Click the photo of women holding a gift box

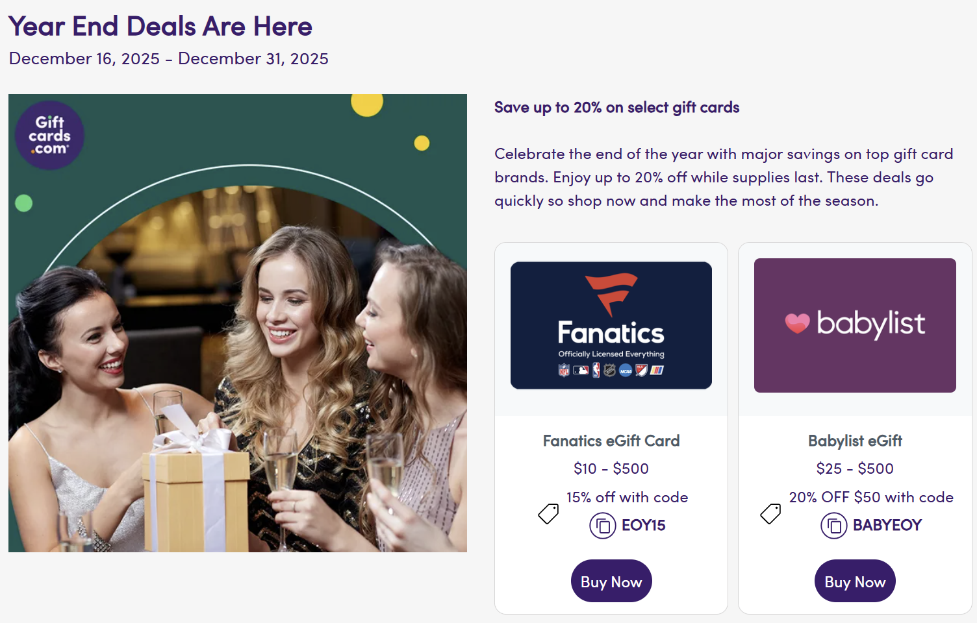click(x=238, y=363)
